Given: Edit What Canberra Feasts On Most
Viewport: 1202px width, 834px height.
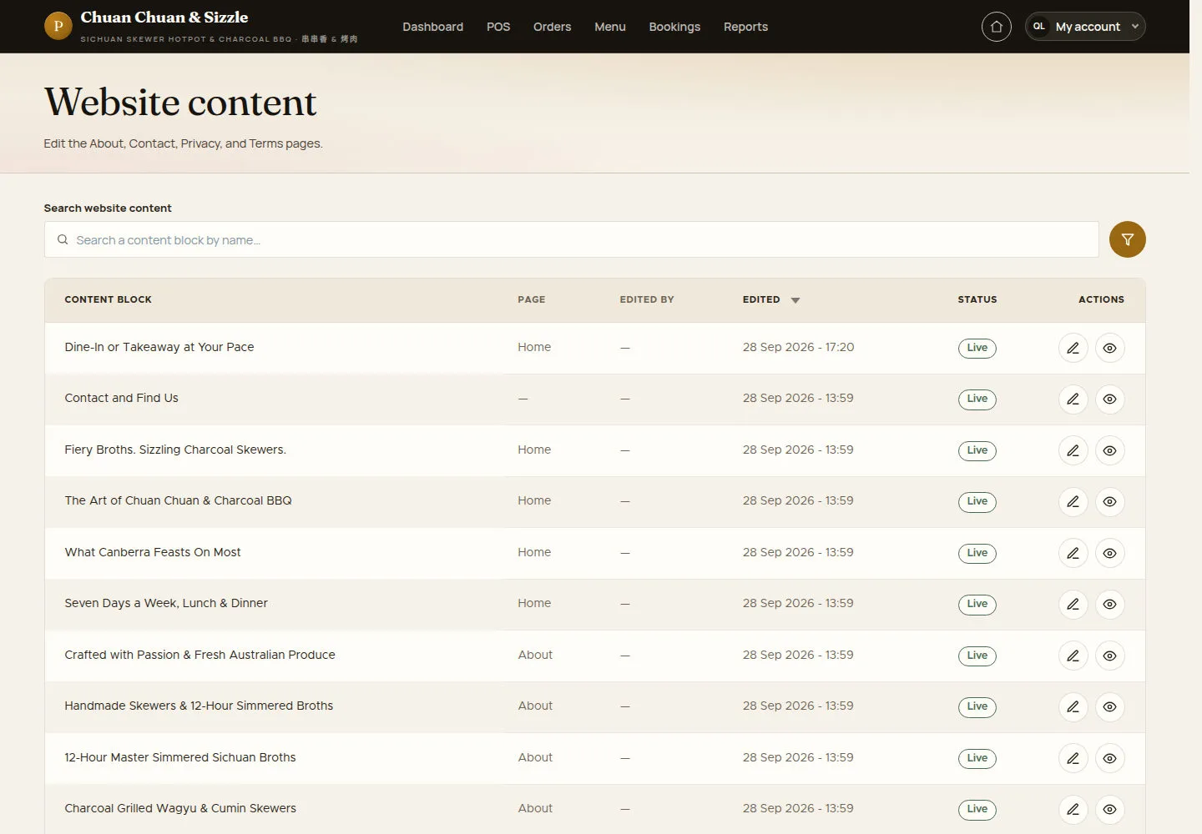Looking at the screenshot, I should tap(1073, 553).
